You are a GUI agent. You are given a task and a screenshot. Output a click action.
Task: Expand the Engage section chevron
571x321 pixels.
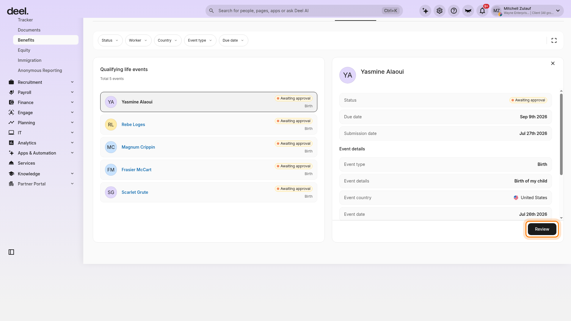click(72, 112)
